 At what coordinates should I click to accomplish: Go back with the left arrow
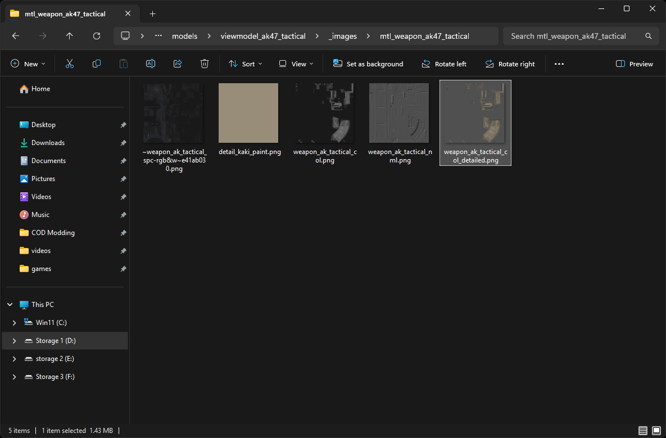click(x=16, y=36)
